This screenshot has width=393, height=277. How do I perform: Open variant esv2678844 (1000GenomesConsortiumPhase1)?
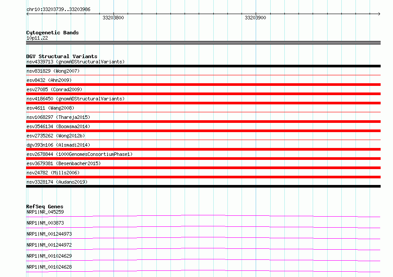79,154
